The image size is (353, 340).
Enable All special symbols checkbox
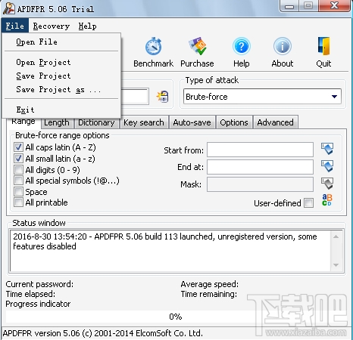coord(18,181)
